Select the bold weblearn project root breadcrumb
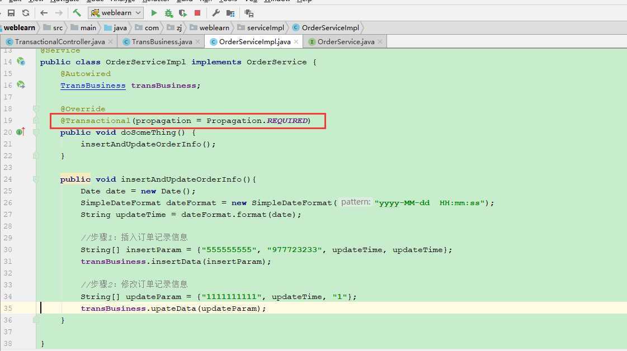The width and height of the screenshot is (627, 351). [19, 27]
